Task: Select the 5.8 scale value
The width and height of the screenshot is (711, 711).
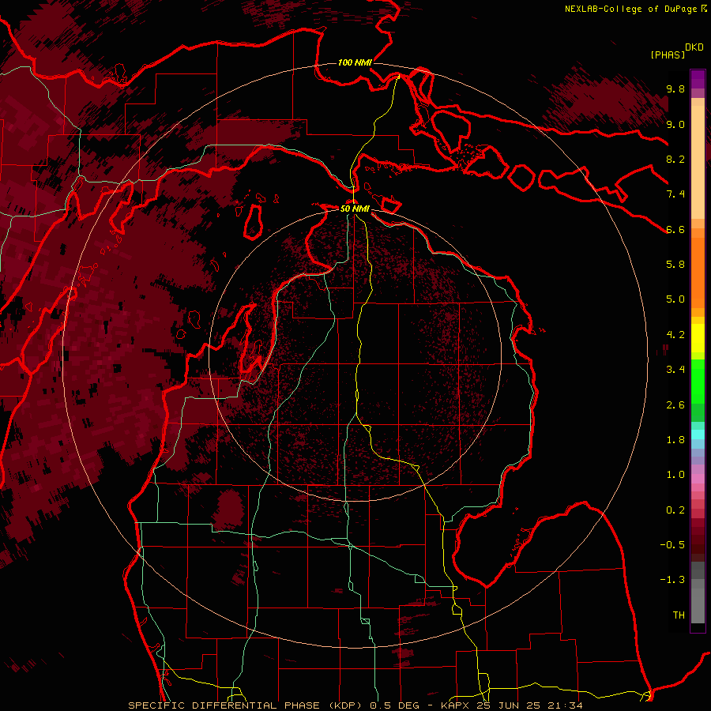Action: tap(675, 265)
